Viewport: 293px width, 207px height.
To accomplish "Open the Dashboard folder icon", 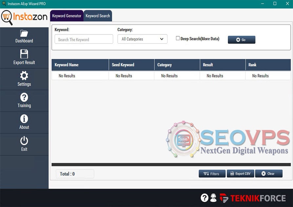I will pos(24,33).
